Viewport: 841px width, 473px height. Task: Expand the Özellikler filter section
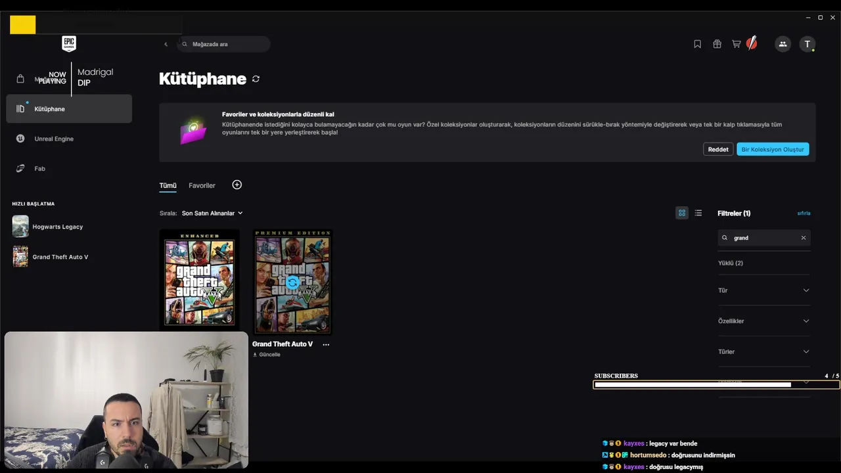click(x=764, y=321)
